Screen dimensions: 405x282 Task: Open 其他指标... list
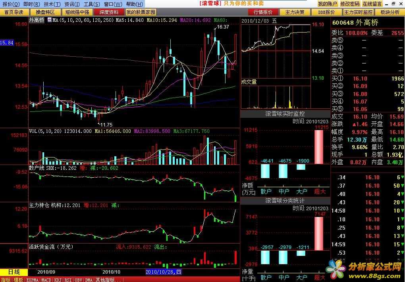[x=108, y=280]
